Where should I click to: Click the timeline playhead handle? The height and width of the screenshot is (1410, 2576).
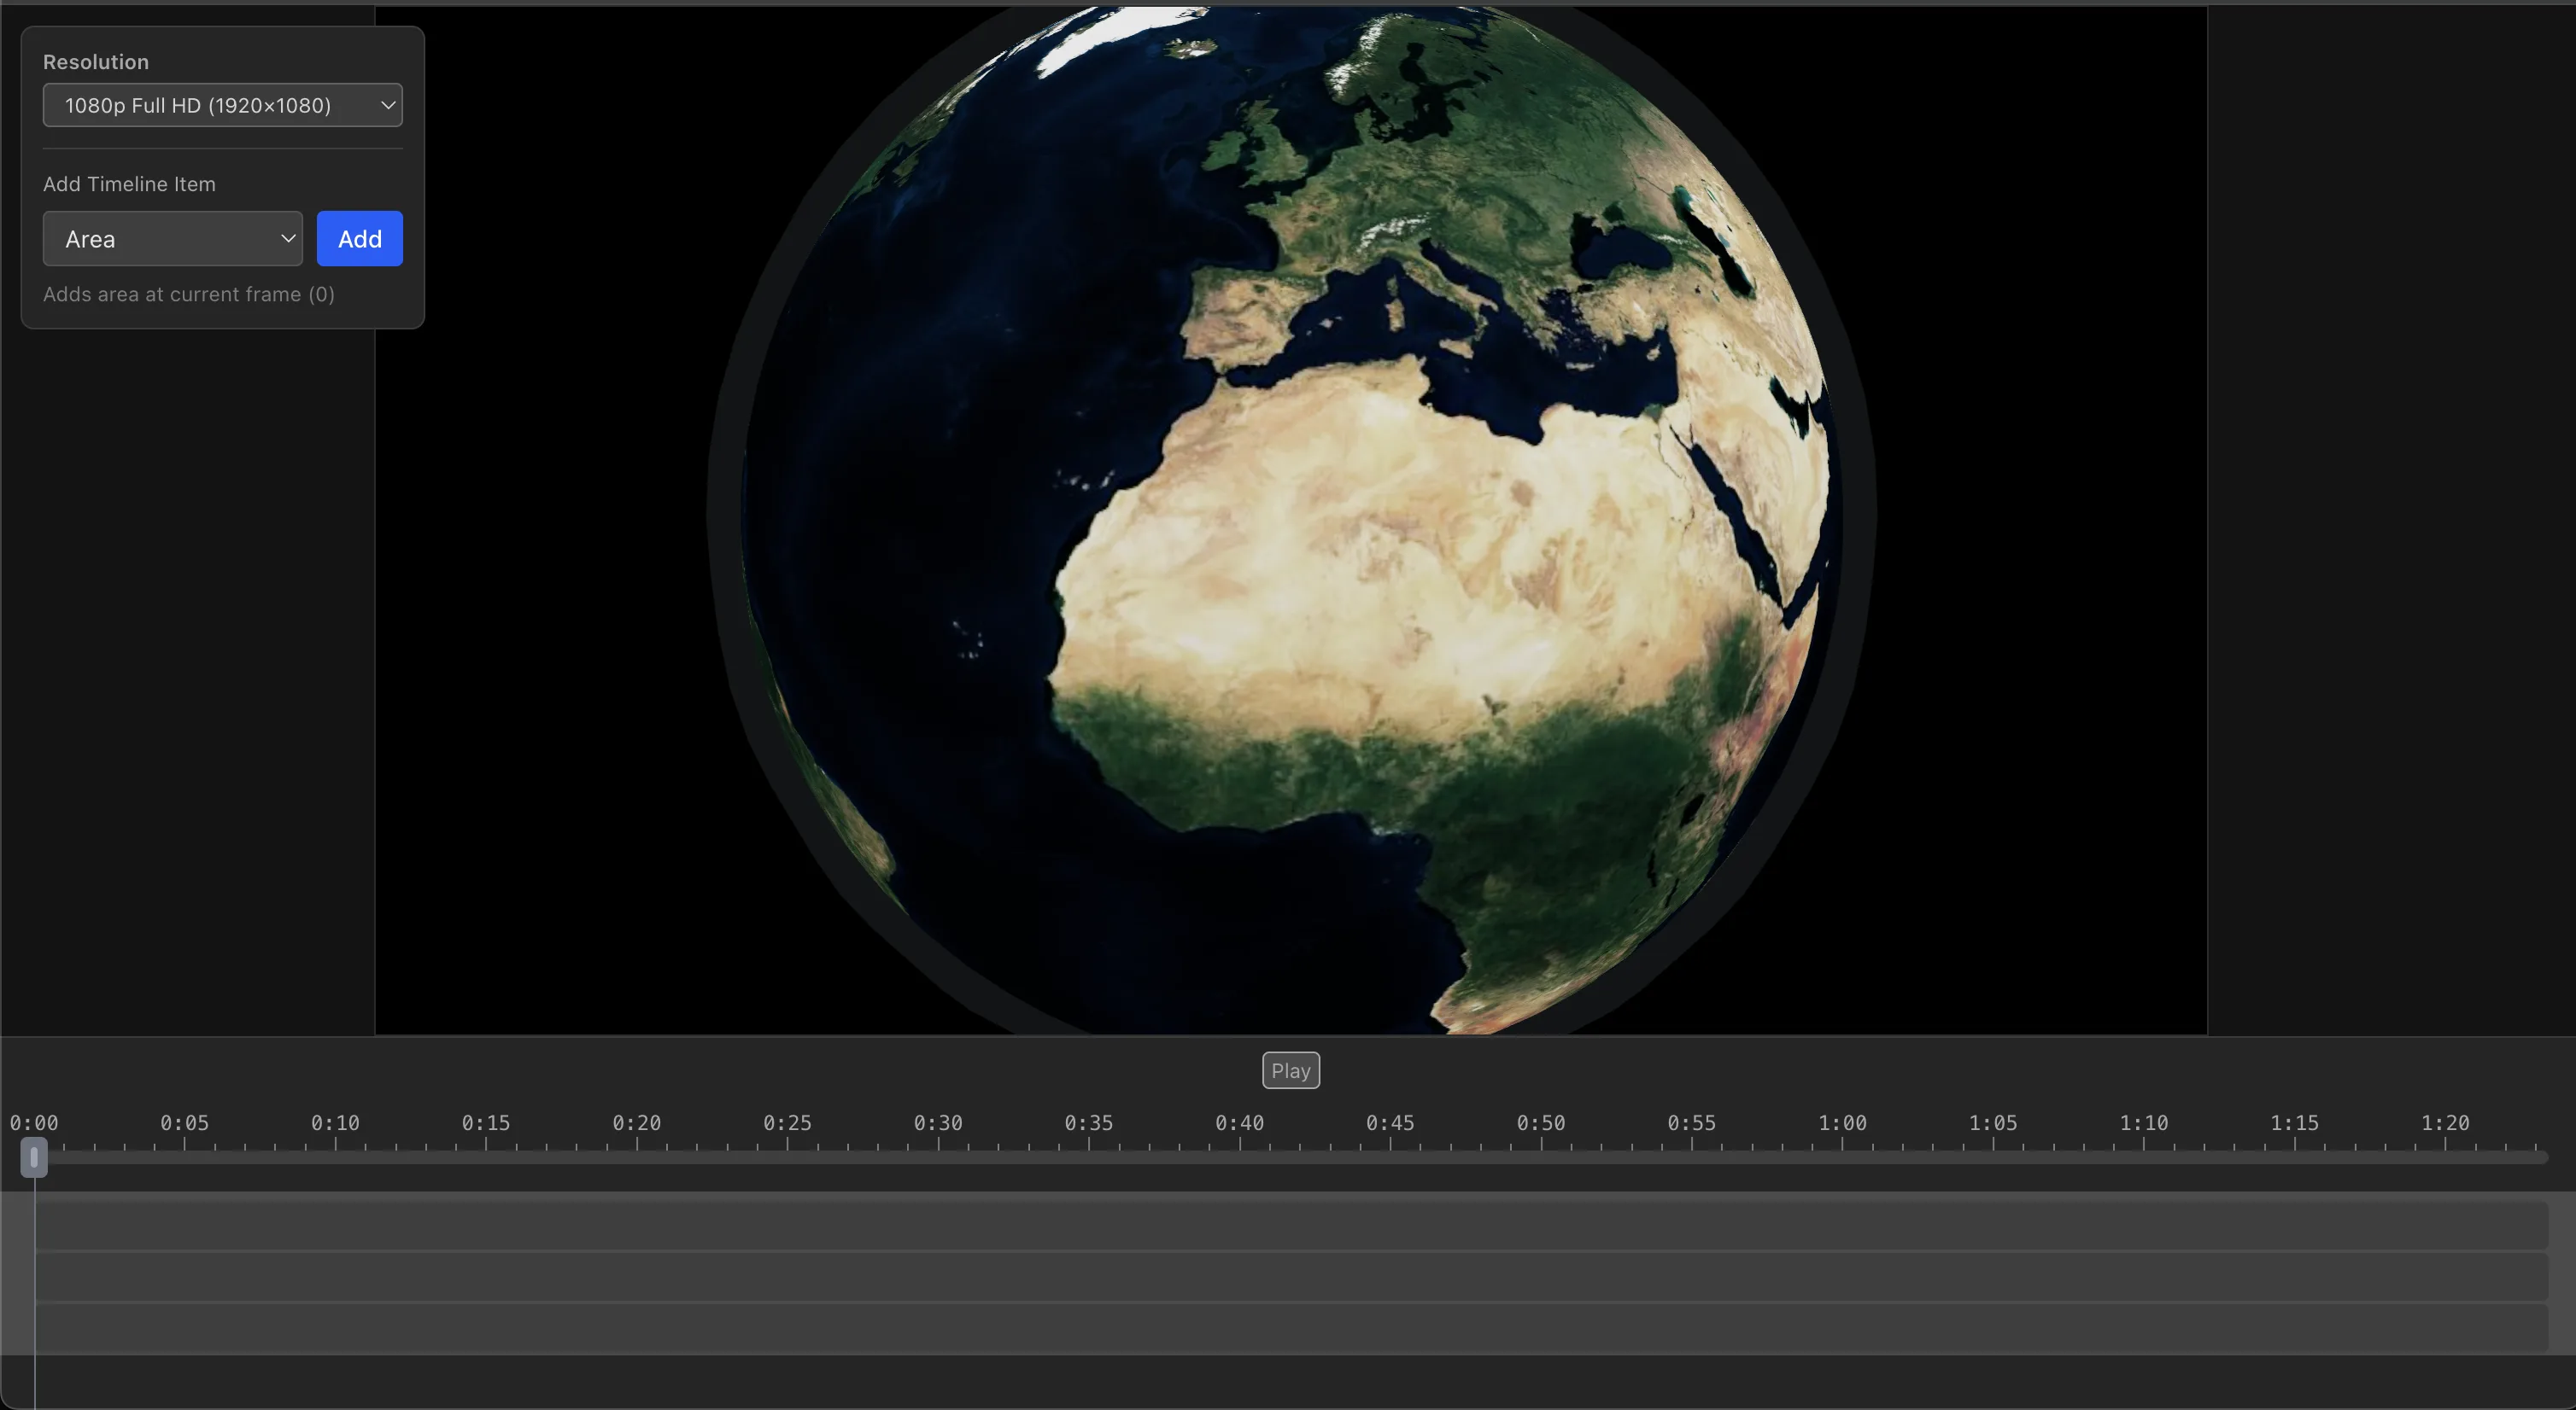pyautogui.click(x=34, y=1157)
